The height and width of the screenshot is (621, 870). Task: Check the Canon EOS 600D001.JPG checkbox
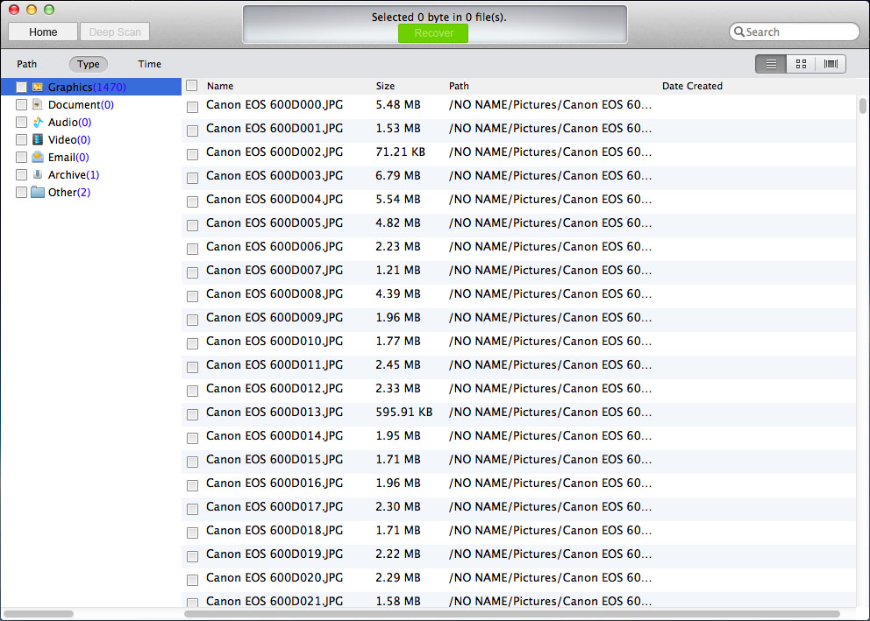pyautogui.click(x=193, y=131)
